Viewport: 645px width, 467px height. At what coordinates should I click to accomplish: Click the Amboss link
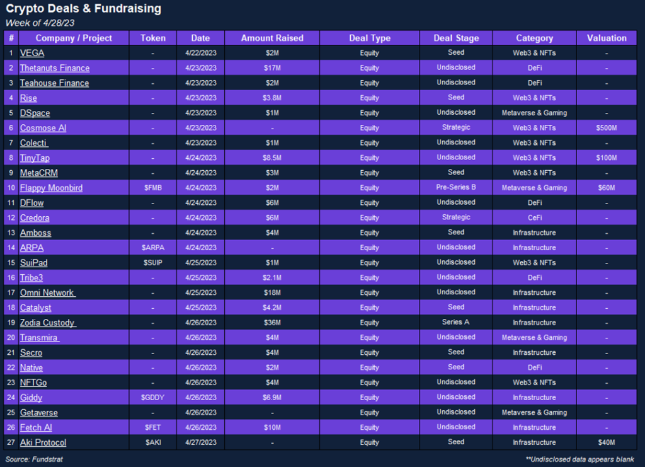point(36,233)
